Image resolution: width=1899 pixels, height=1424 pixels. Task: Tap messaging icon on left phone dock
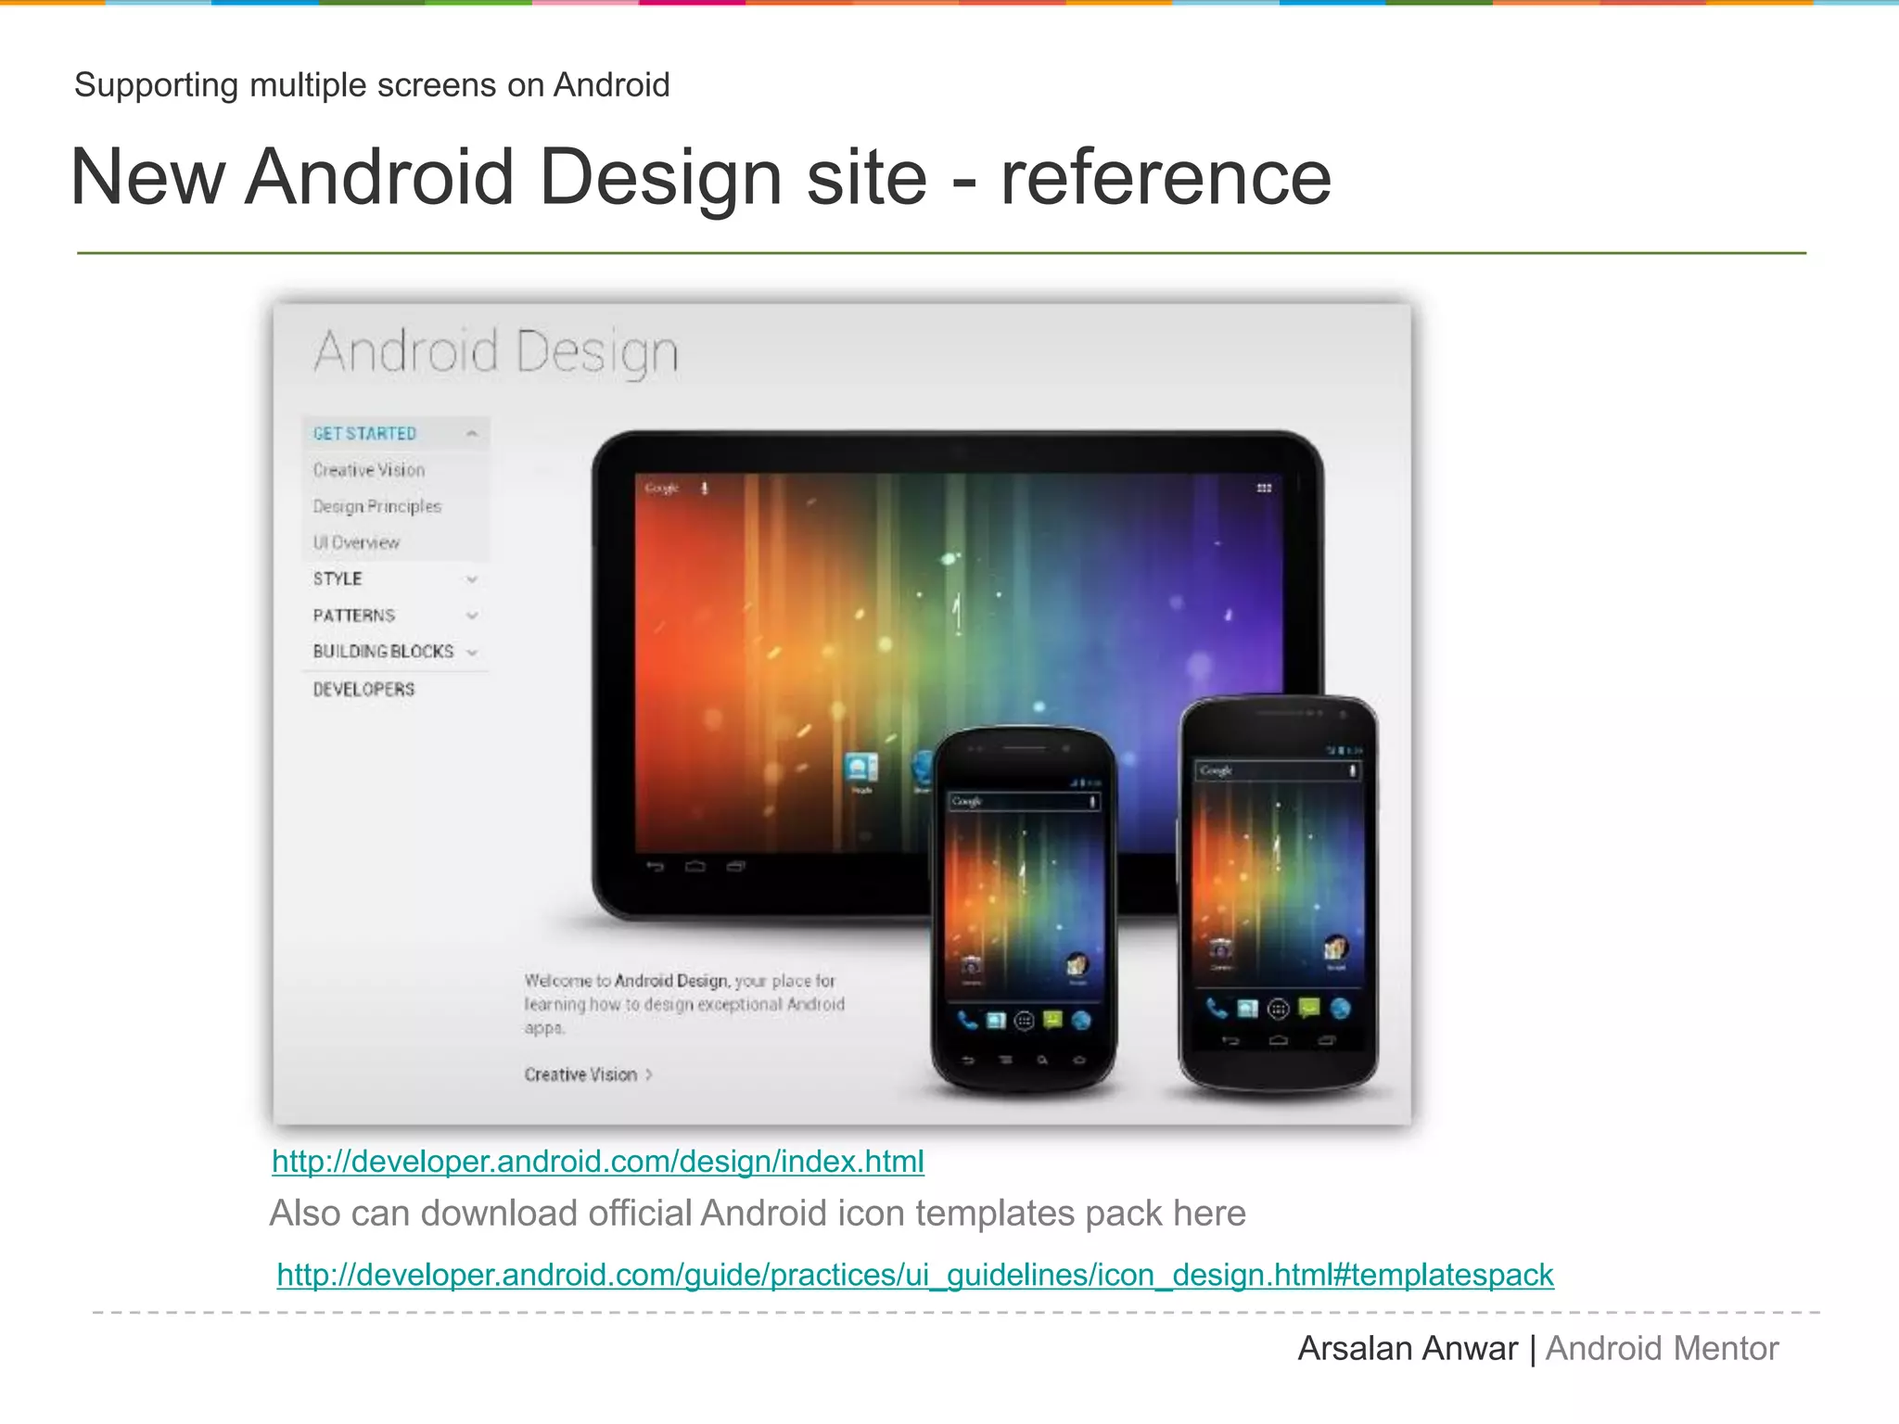point(1052,1020)
